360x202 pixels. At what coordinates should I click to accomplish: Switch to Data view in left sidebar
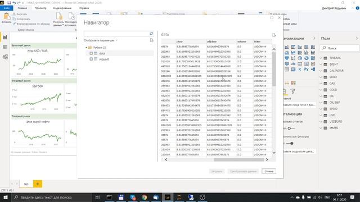pyautogui.click(x=5, y=47)
